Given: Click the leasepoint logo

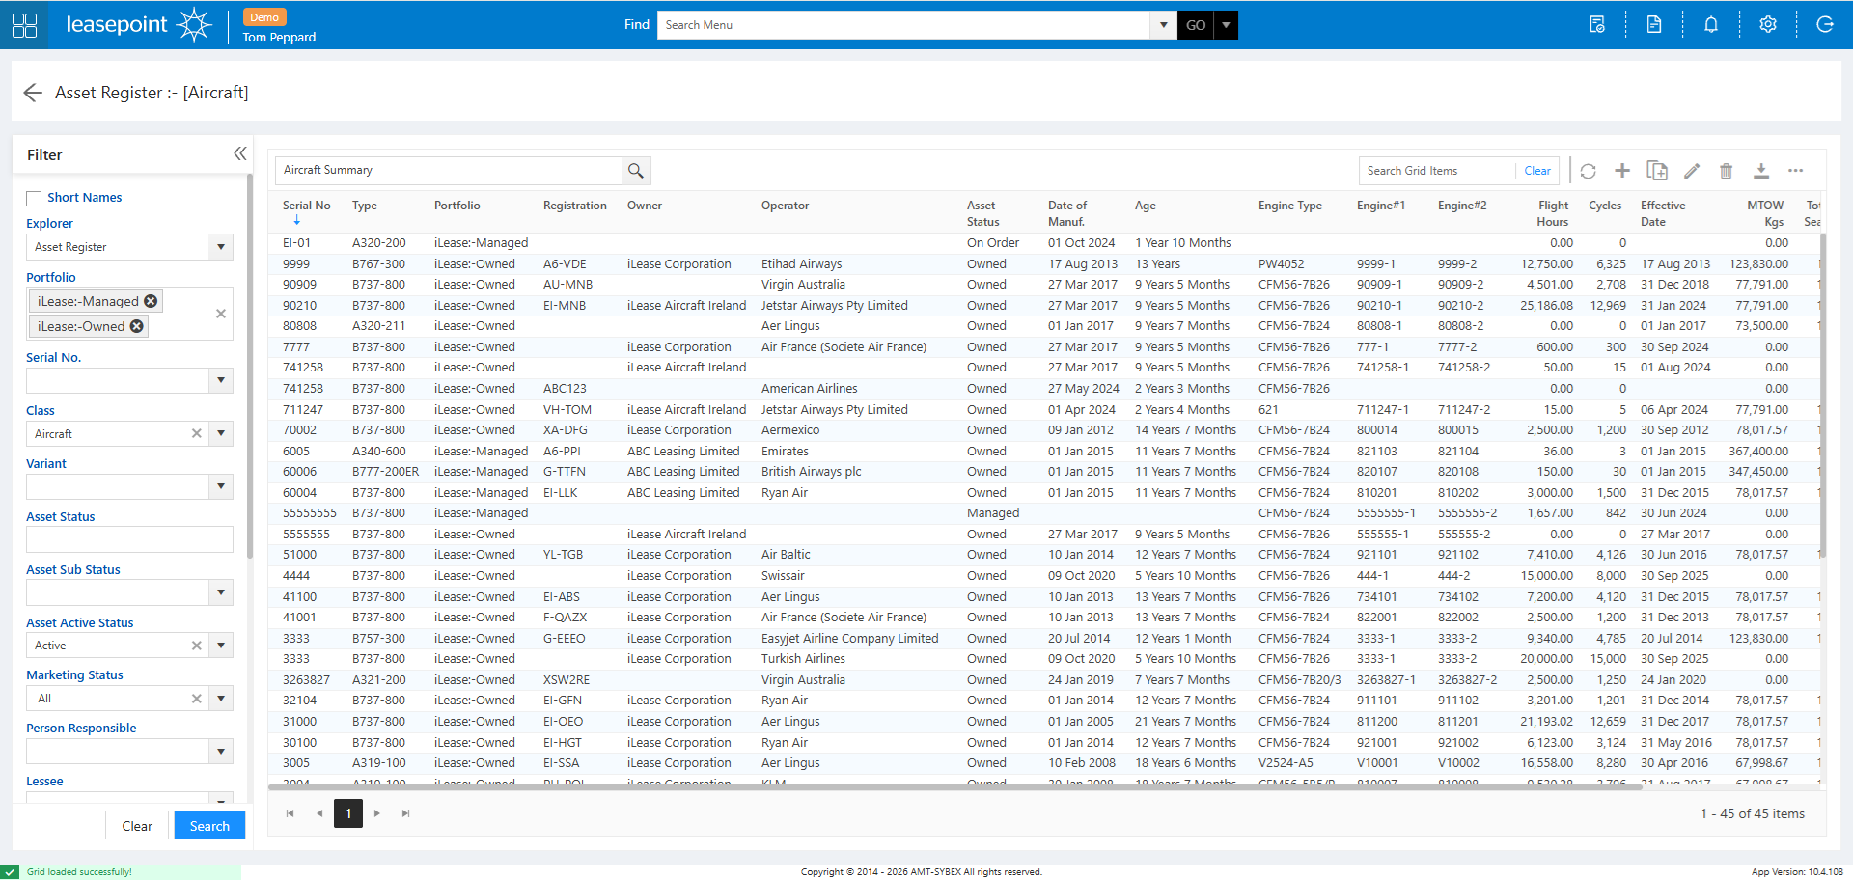Looking at the screenshot, I should coord(138,25).
